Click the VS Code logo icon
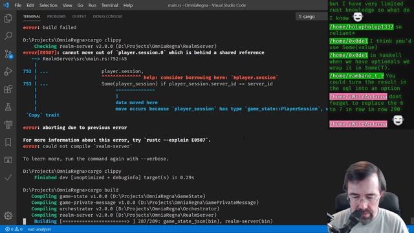The height and width of the screenshot is (233, 414). (x=6, y=5)
